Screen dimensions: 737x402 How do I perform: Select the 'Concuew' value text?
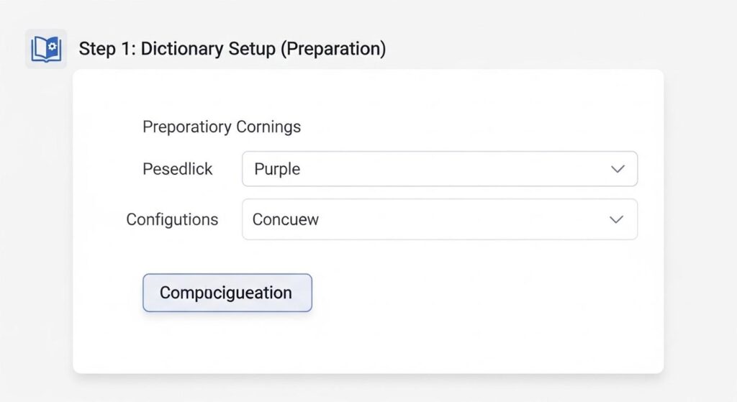tap(286, 219)
